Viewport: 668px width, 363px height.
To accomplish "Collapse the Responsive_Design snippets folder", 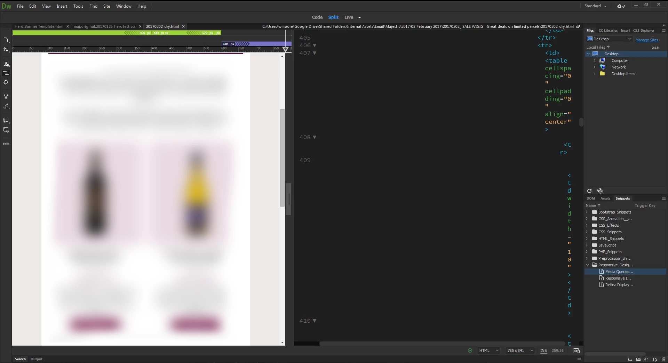I will pos(587,265).
